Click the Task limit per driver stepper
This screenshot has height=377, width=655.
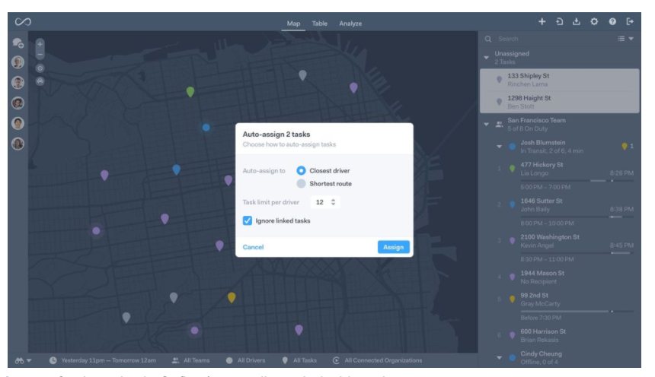pyautogui.click(x=333, y=202)
